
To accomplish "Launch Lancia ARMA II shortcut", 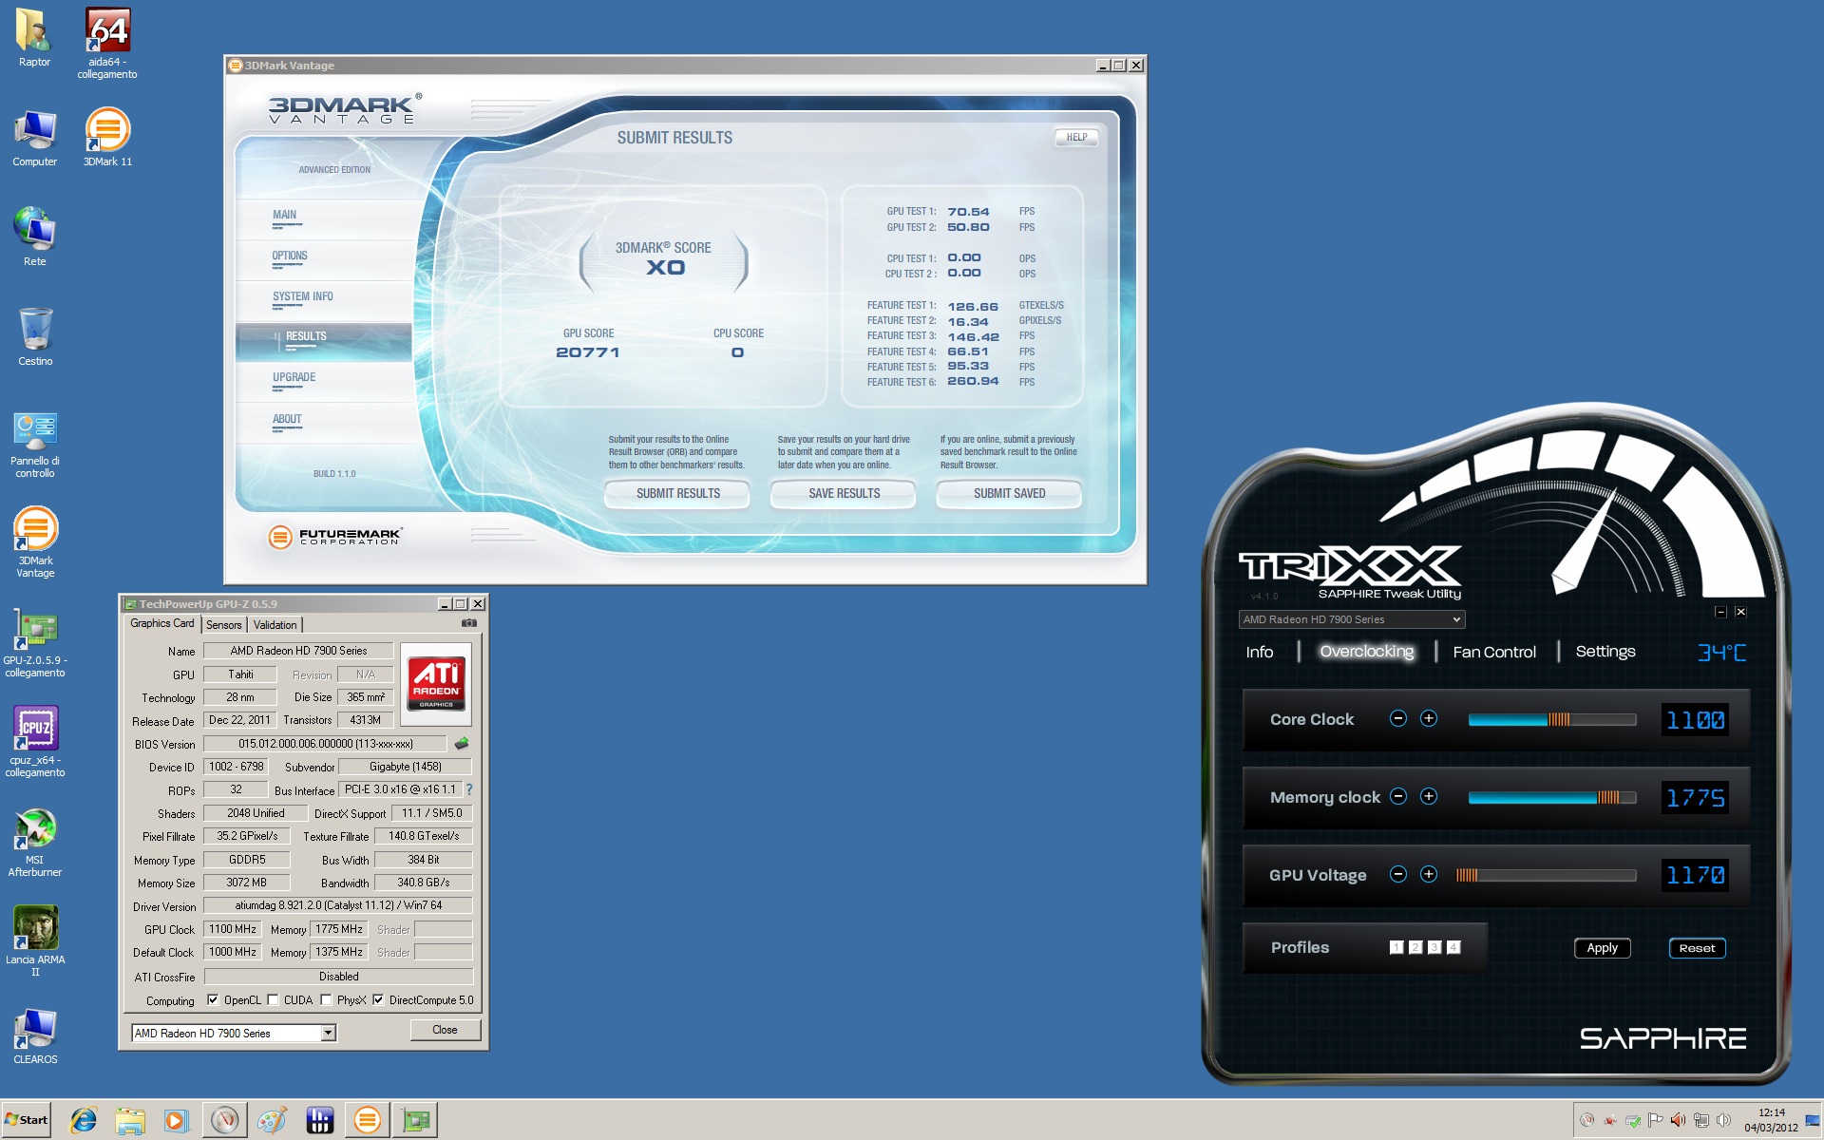I will [34, 940].
